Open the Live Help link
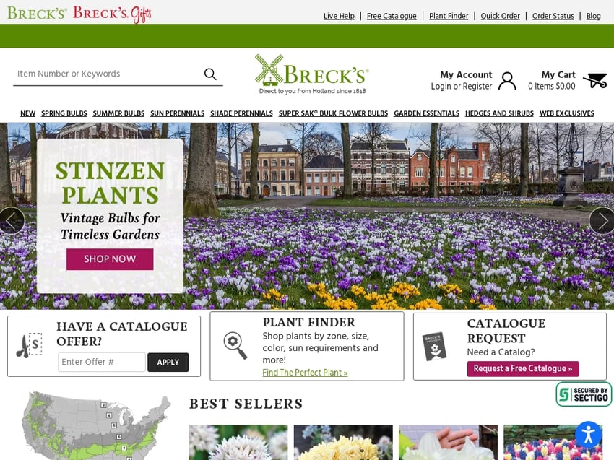The width and height of the screenshot is (614, 460). click(x=339, y=16)
